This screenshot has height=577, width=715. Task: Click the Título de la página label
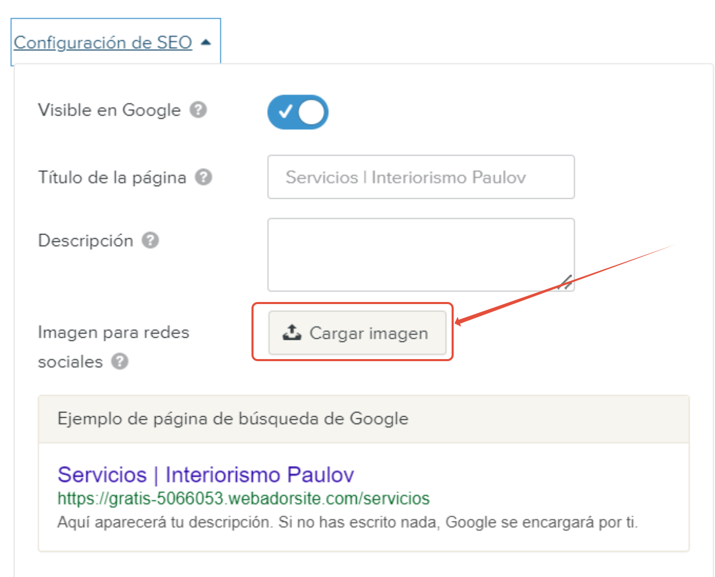pyautogui.click(x=112, y=177)
